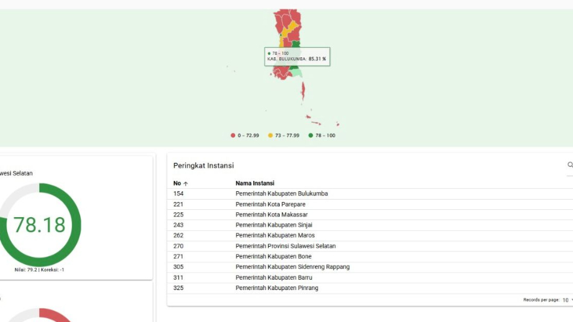Click the Pemerintah Kabupaten Maros row
Screen dimensions: 573x322
coord(275,236)
